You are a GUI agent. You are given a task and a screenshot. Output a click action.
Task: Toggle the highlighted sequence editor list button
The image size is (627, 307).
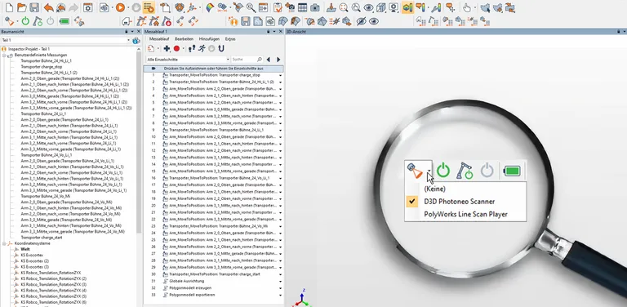point(149,7)
